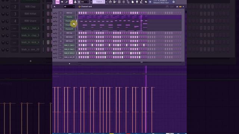Select the 808 Snare channel button

click(x=69, y=41)
